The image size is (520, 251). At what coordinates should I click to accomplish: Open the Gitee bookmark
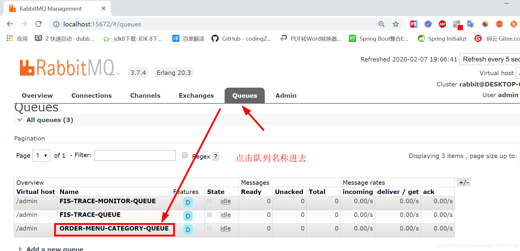tap(497, 39)
